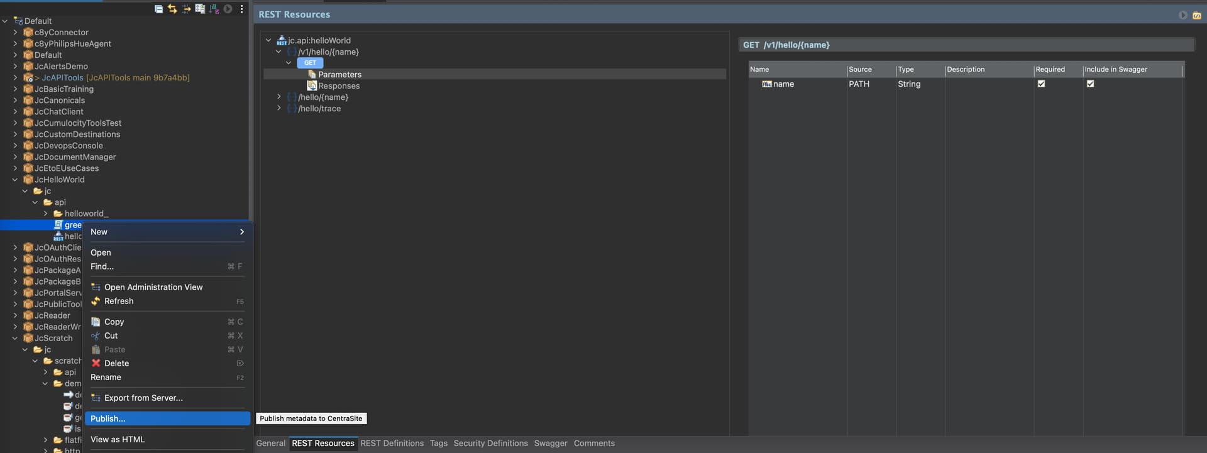1207x453 pixels.
Task: Click the Cut scissors icon in context menu
Action: pos(96,336)
